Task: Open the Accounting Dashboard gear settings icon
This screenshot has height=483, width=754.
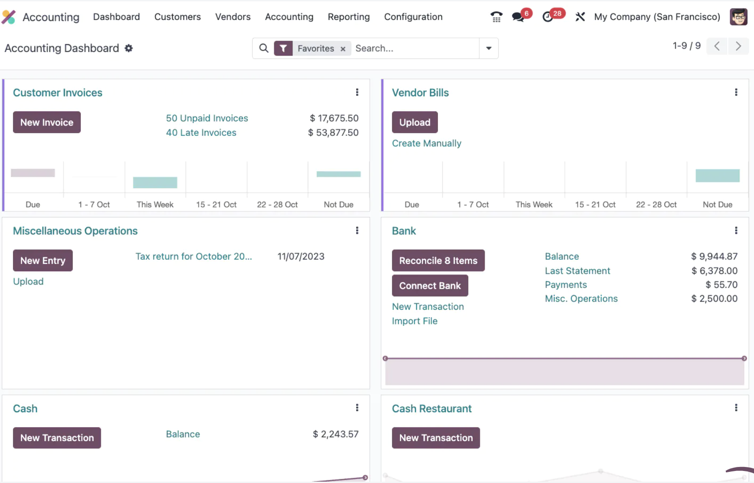Action: click(x=129, y=48)
